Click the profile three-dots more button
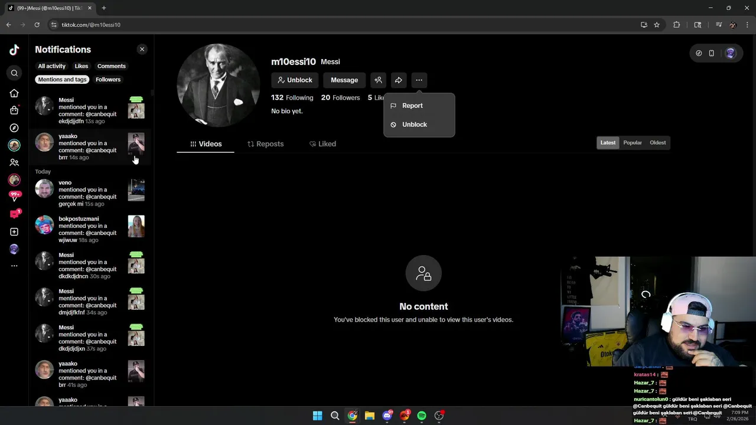This screenshot has width=756, height=425. 419,80
